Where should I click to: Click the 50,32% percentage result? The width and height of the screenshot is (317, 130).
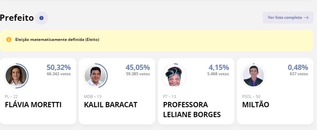coord(59,68)
